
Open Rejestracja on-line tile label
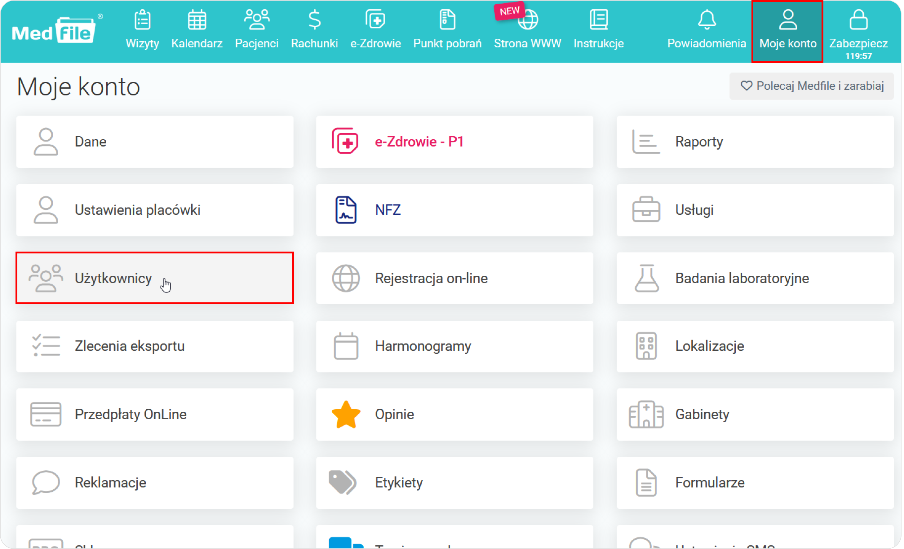(x=431, y=279)
